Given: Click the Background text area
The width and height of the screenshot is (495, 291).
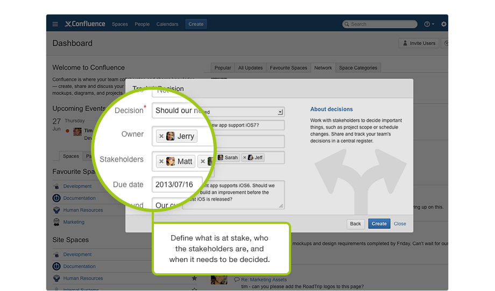Looking at the screenshot, I should pyautogui.click(x=234, y=195).
